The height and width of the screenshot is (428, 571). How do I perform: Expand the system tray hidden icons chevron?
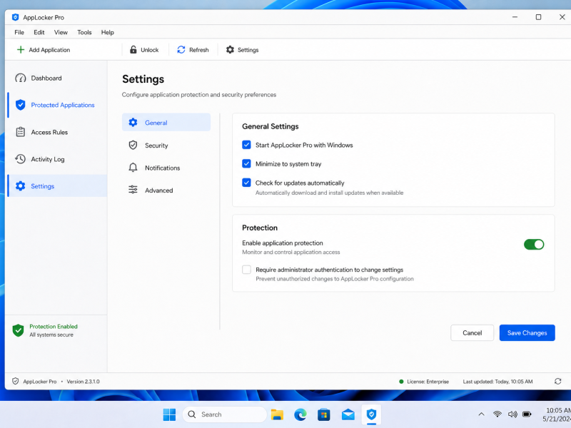481,414
